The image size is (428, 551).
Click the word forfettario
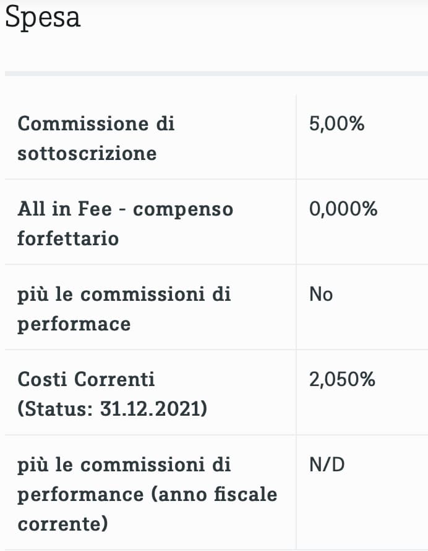[67, 238]
